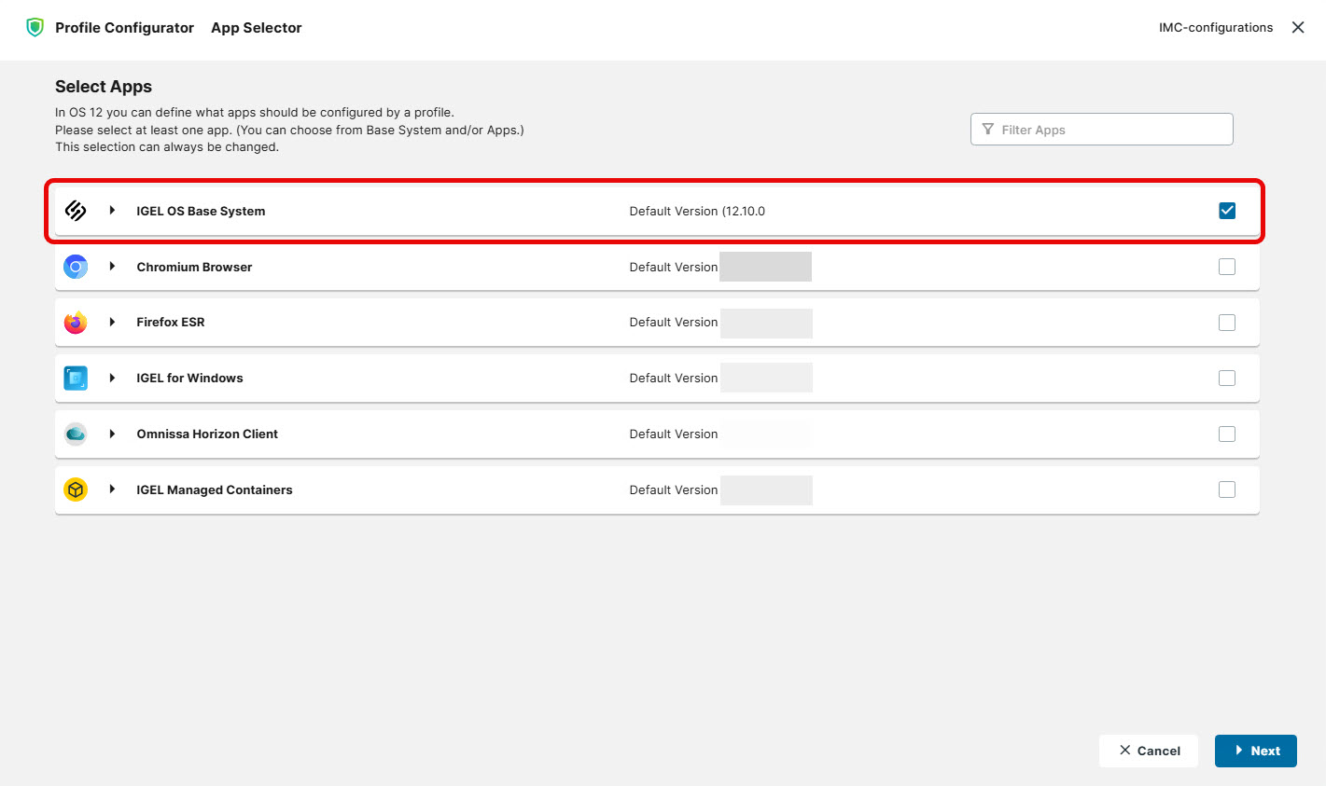The width and height of the screenshot is (1326, 786).
Task: Expand the IGEL for Windows row
Action: pyautogui.click(x=112, y=378)
